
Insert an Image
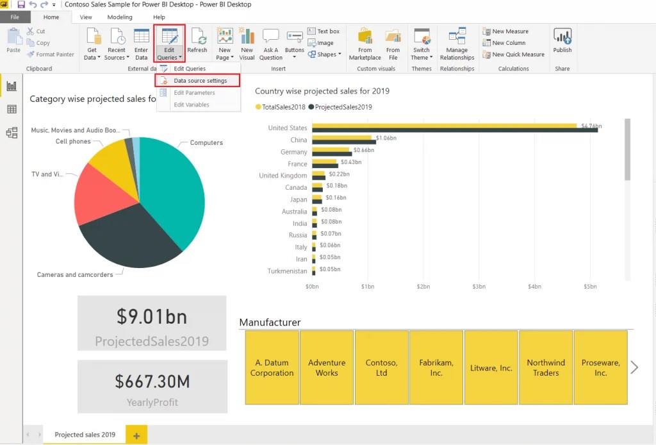click(x=325, y=43)
